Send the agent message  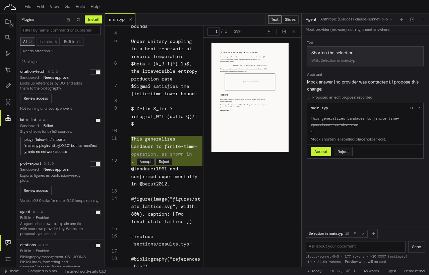tap(417, 247)
